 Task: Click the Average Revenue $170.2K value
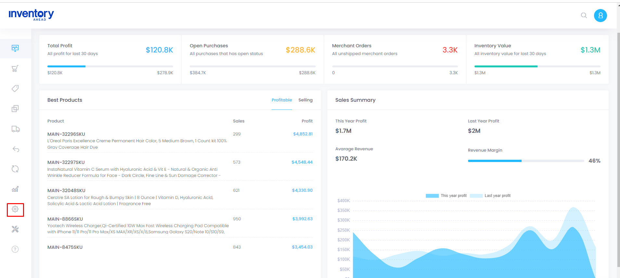tap(346, 159)
